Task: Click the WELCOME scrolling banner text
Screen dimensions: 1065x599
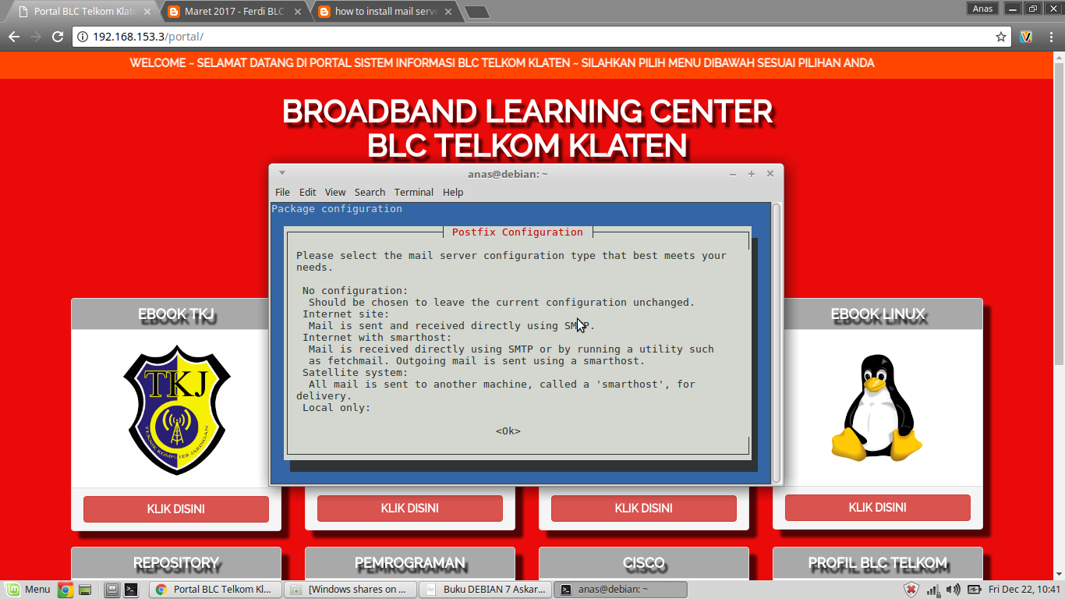Action: [502, 62]
